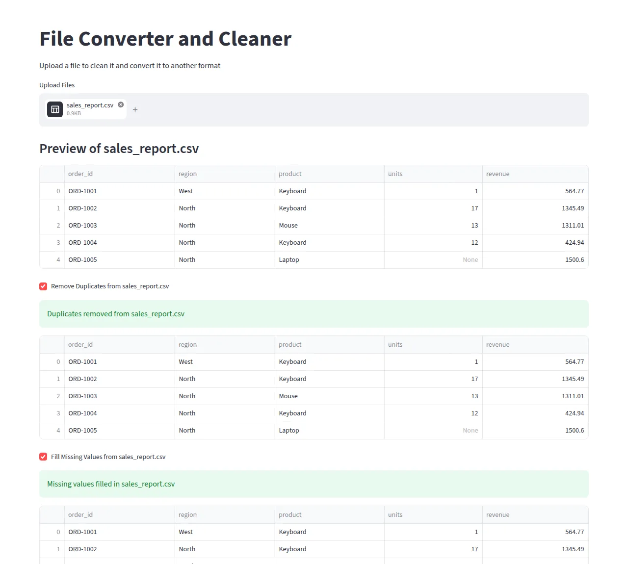Select row index 0 in duplicates-removed table

coord(52,362)
